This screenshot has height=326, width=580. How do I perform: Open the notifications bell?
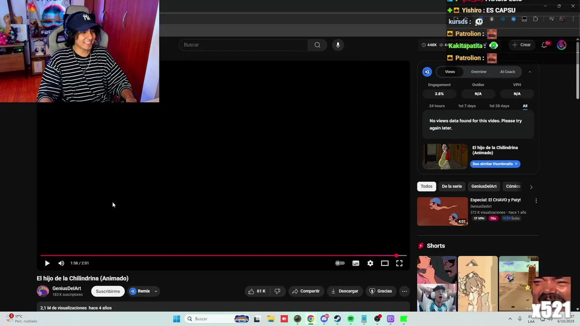click(x=545, y=45)
